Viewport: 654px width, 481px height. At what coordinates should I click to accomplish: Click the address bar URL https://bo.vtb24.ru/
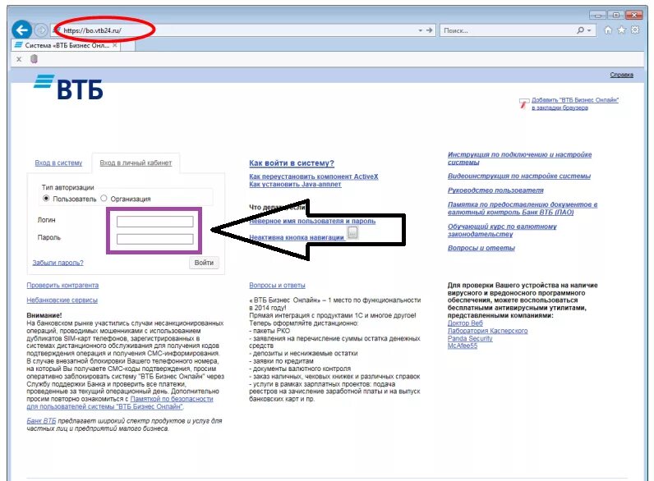coord(92,30)
